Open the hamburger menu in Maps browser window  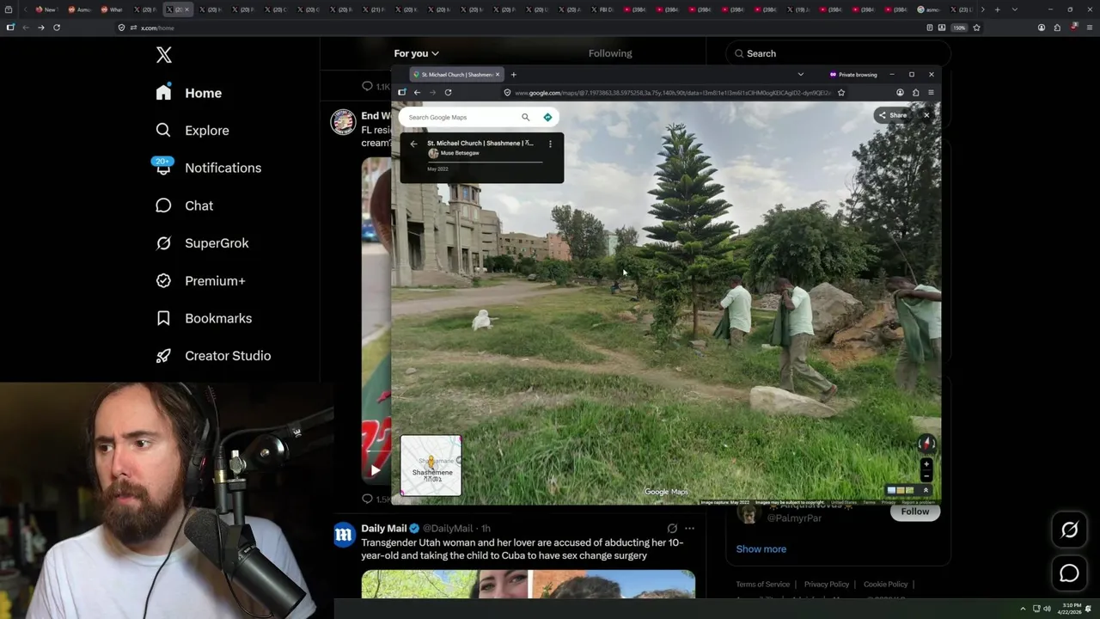pyautogui.click(x=930, y=92)
